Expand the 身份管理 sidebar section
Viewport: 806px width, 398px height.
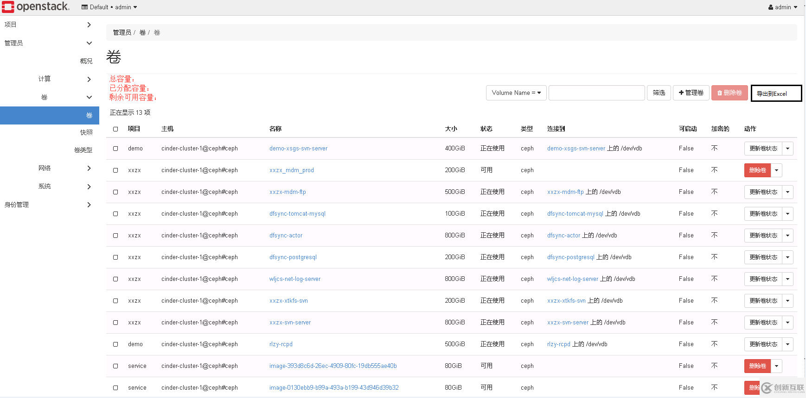pyautogui.click(x=48, y=205)
